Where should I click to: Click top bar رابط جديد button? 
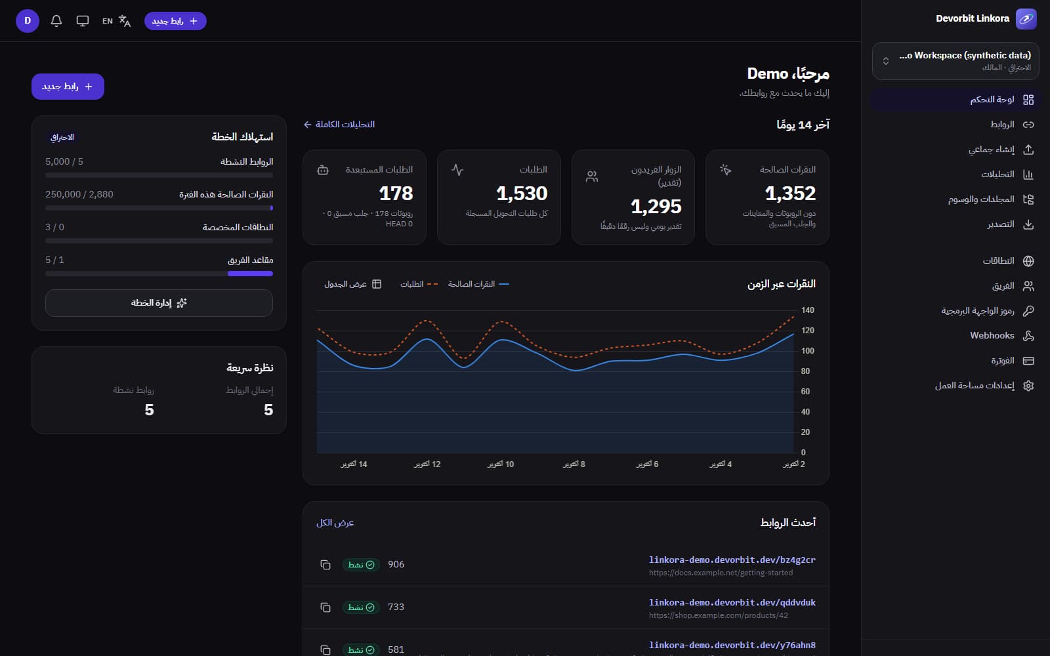(175, 21)
